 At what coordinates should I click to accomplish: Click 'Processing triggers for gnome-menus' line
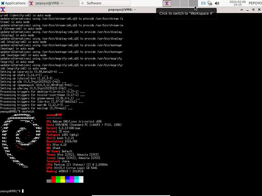pos(40,98)
